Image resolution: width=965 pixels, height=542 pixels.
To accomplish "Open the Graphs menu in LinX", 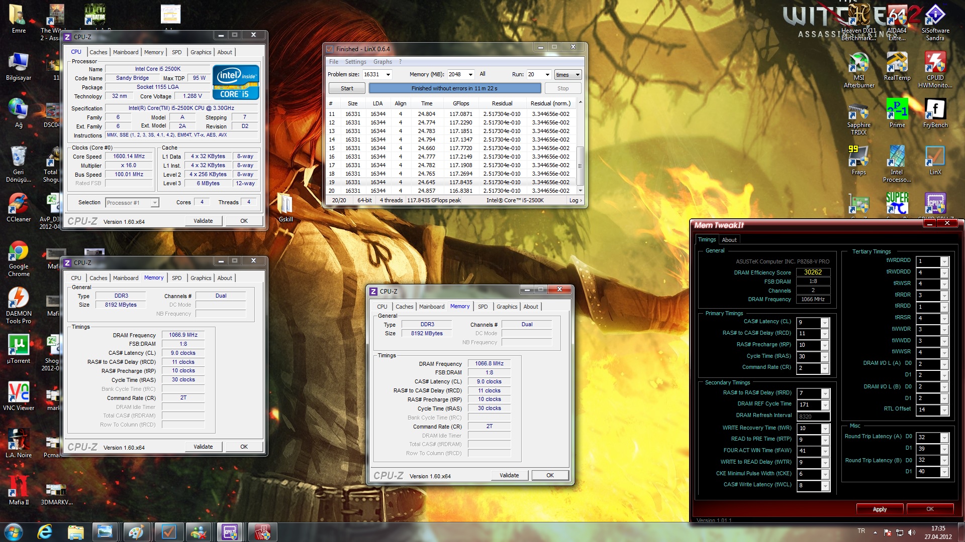I will (x=382, y=62).
